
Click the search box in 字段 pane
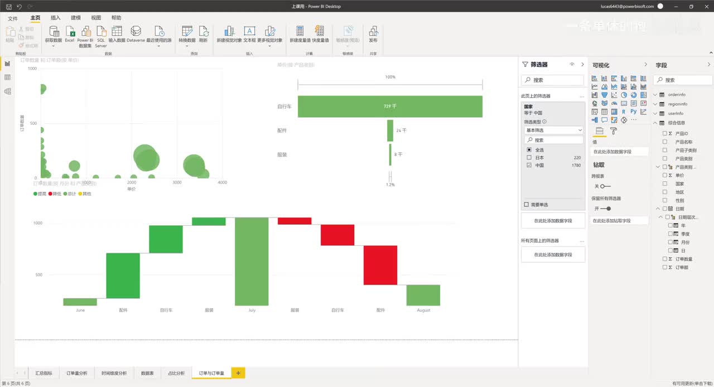pyautogui.click(x=683, y=80)
